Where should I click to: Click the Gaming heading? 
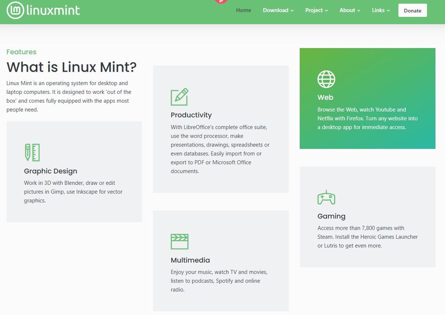(x=331, y=216)
